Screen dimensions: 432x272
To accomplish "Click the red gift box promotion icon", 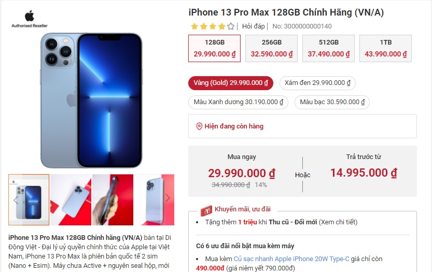I will 206,211.
